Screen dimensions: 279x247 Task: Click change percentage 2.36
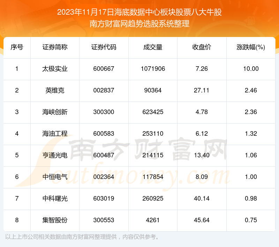coord(251,112)
